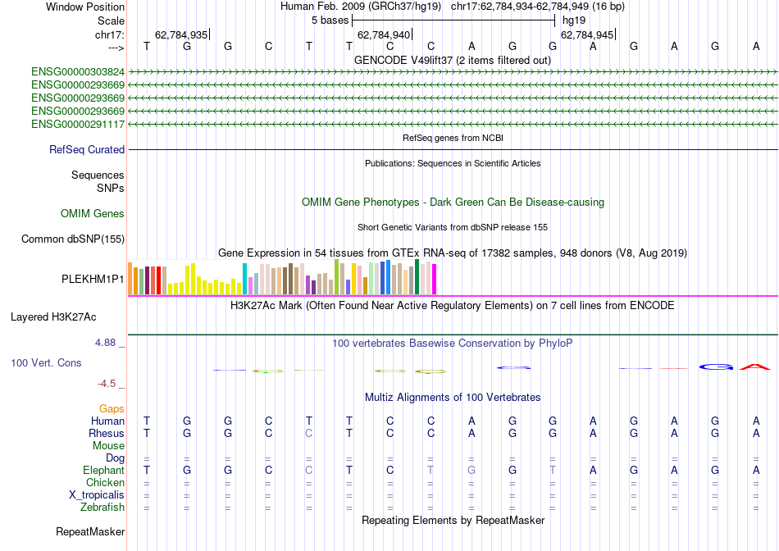Select the Dog alignment row label
779x551 pixels.
[115, 458]
